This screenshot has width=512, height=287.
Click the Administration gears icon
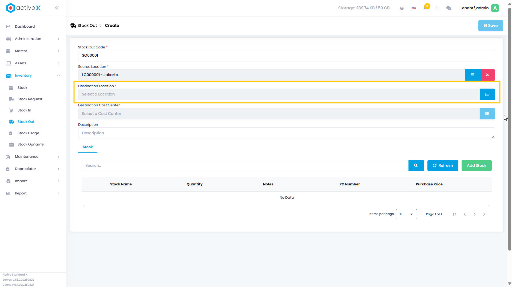click(9, 39)
